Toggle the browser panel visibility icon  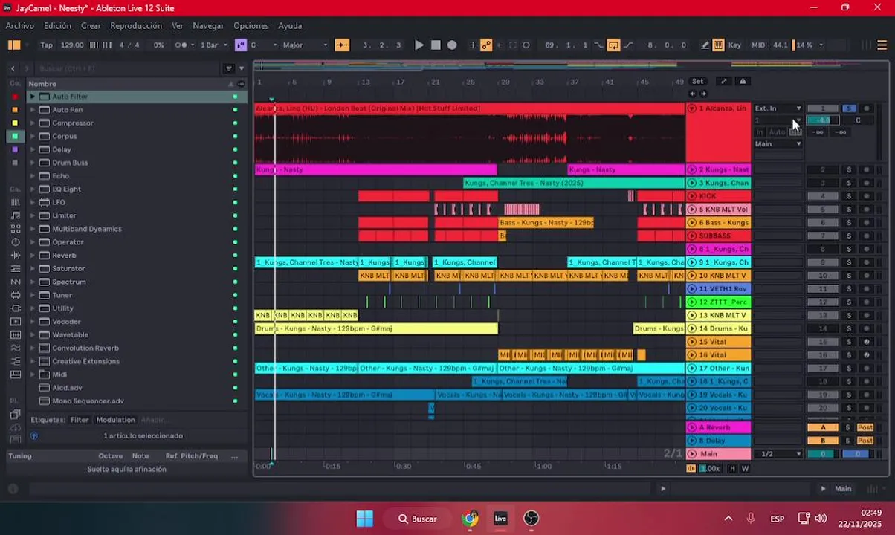tap(14, 45)
